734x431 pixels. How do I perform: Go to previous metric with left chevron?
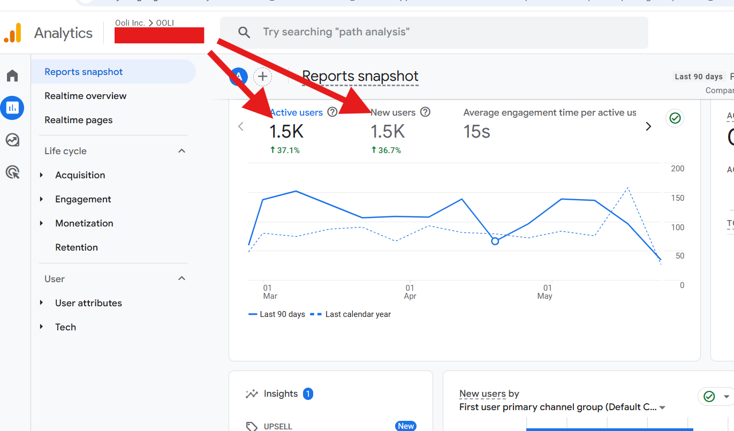click(x=241, y=126)
